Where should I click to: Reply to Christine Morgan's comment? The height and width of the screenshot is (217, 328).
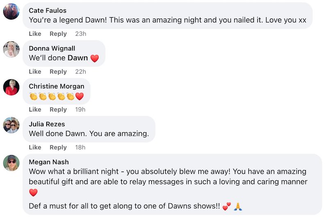pyautogui.click(x=58, y=109)
